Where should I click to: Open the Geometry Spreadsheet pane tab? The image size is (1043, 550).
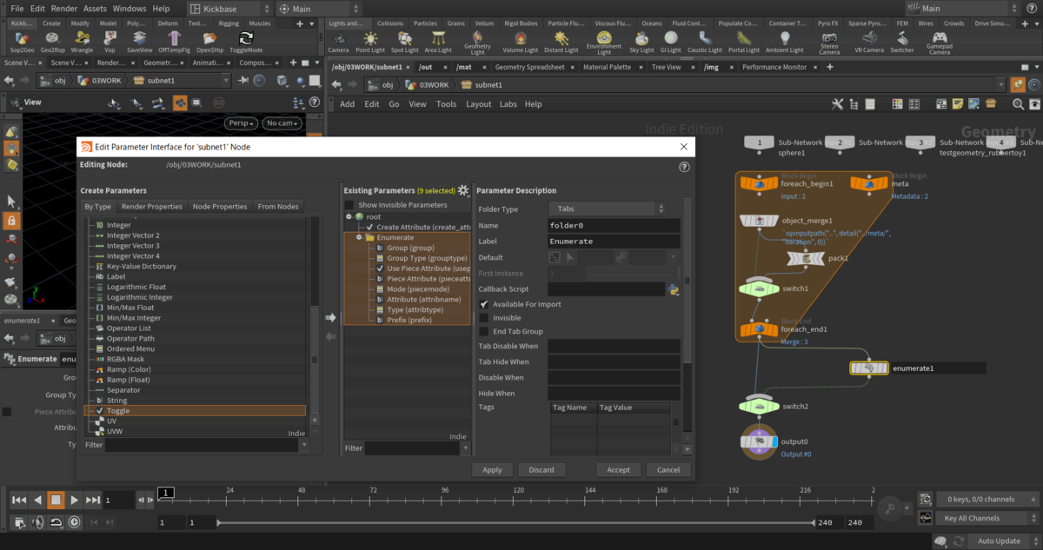click(x=528, y=67)
